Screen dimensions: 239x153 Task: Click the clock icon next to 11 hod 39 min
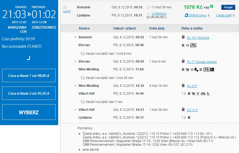click(148, 7)
